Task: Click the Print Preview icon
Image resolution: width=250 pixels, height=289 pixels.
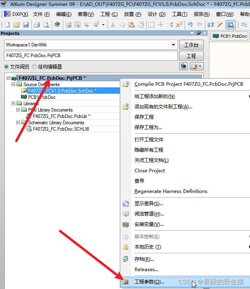Action: 46,25
